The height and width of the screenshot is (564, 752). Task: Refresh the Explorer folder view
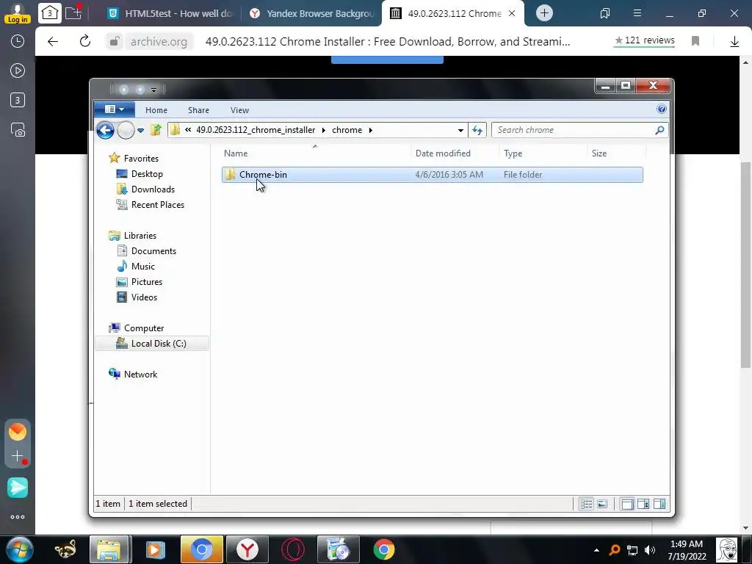(477, 130)
